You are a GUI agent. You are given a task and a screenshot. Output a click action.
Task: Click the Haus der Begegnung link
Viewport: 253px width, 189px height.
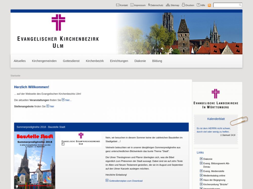(x=214, y=180)
